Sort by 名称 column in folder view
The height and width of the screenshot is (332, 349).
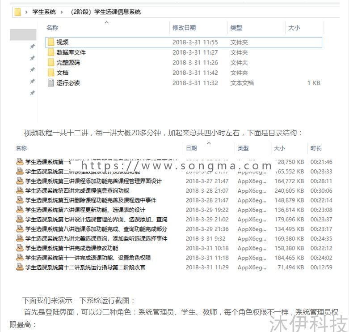click(52, 28)
